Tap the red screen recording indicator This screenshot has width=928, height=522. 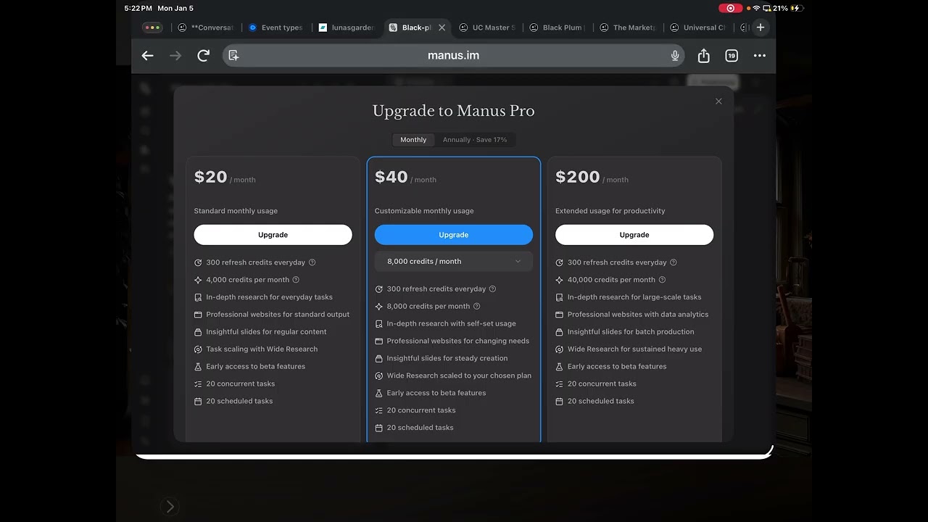point(730,8)
